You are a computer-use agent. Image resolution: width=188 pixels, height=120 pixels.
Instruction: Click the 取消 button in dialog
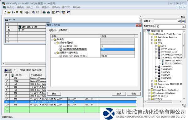point(119,94)
